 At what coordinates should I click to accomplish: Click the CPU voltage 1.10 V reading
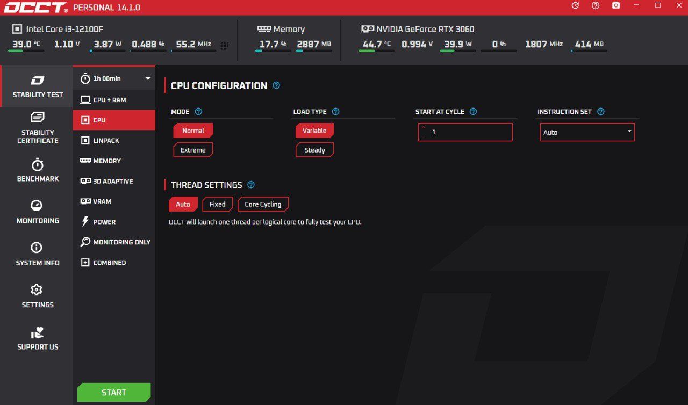point(67,44)
